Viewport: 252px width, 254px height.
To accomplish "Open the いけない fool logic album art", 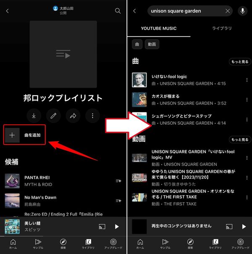I will [x=139, y=80].
